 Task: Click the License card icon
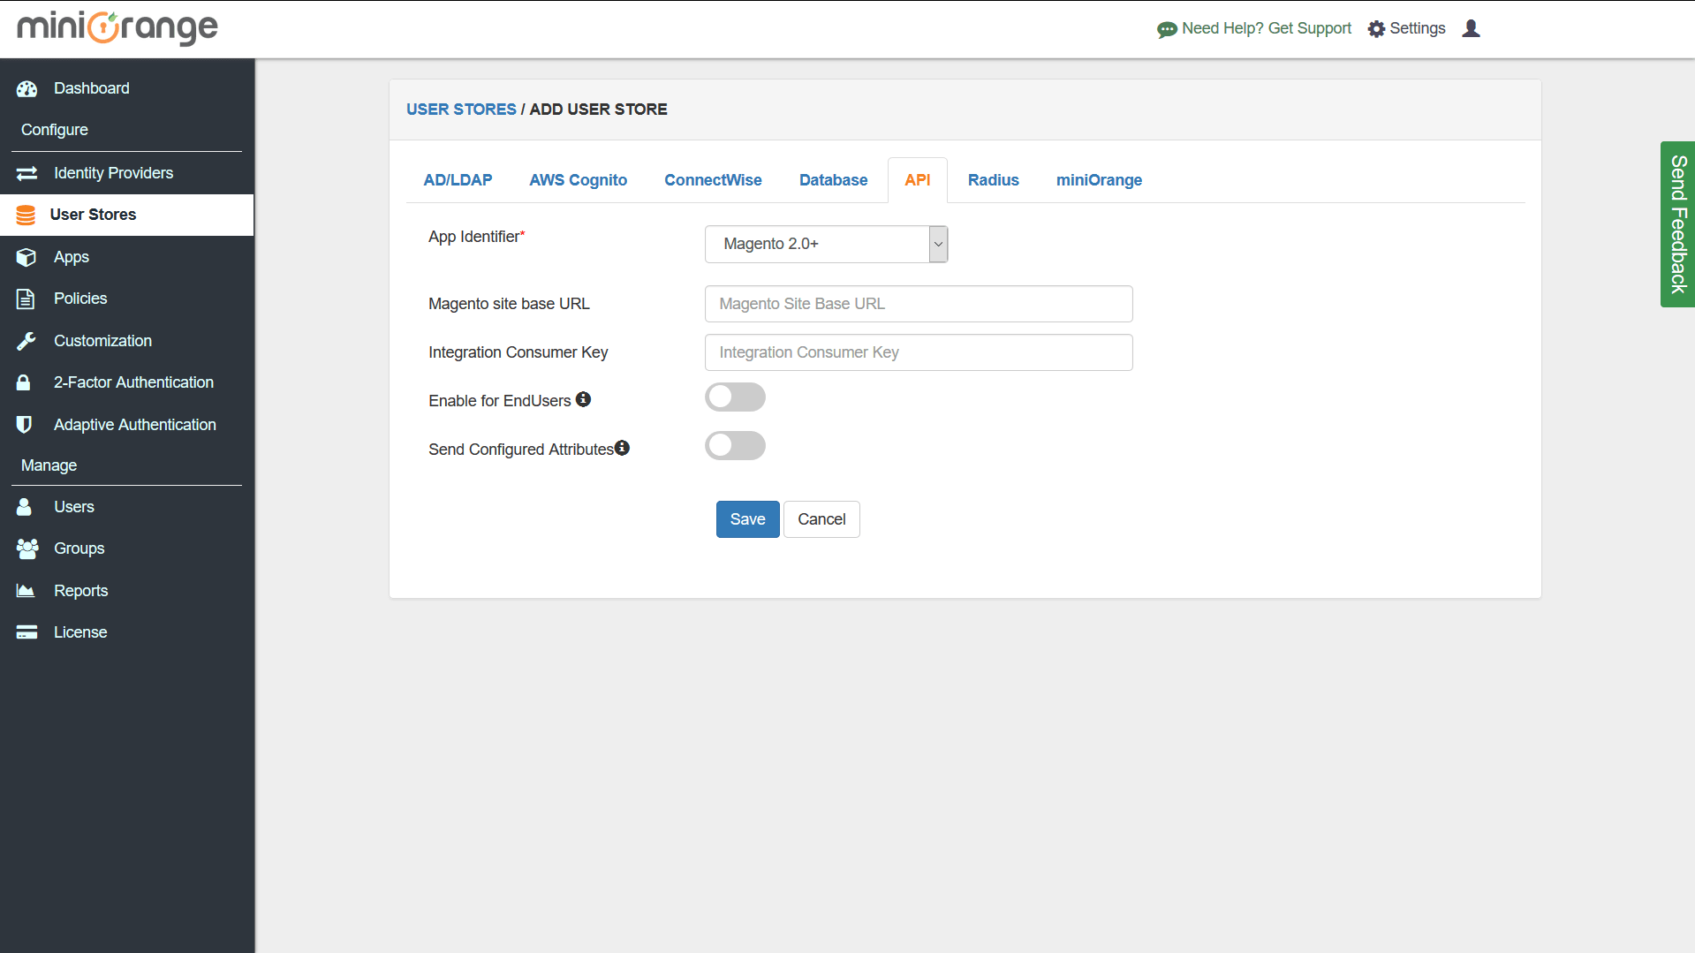pyautogui.click(x=26, y=632)
